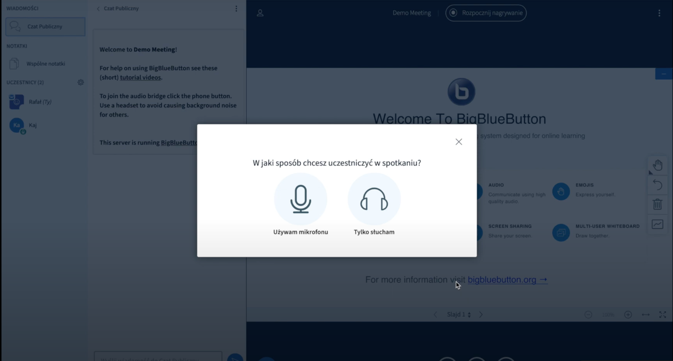Click Rafał's presenter avatar icon

point(16,102)
